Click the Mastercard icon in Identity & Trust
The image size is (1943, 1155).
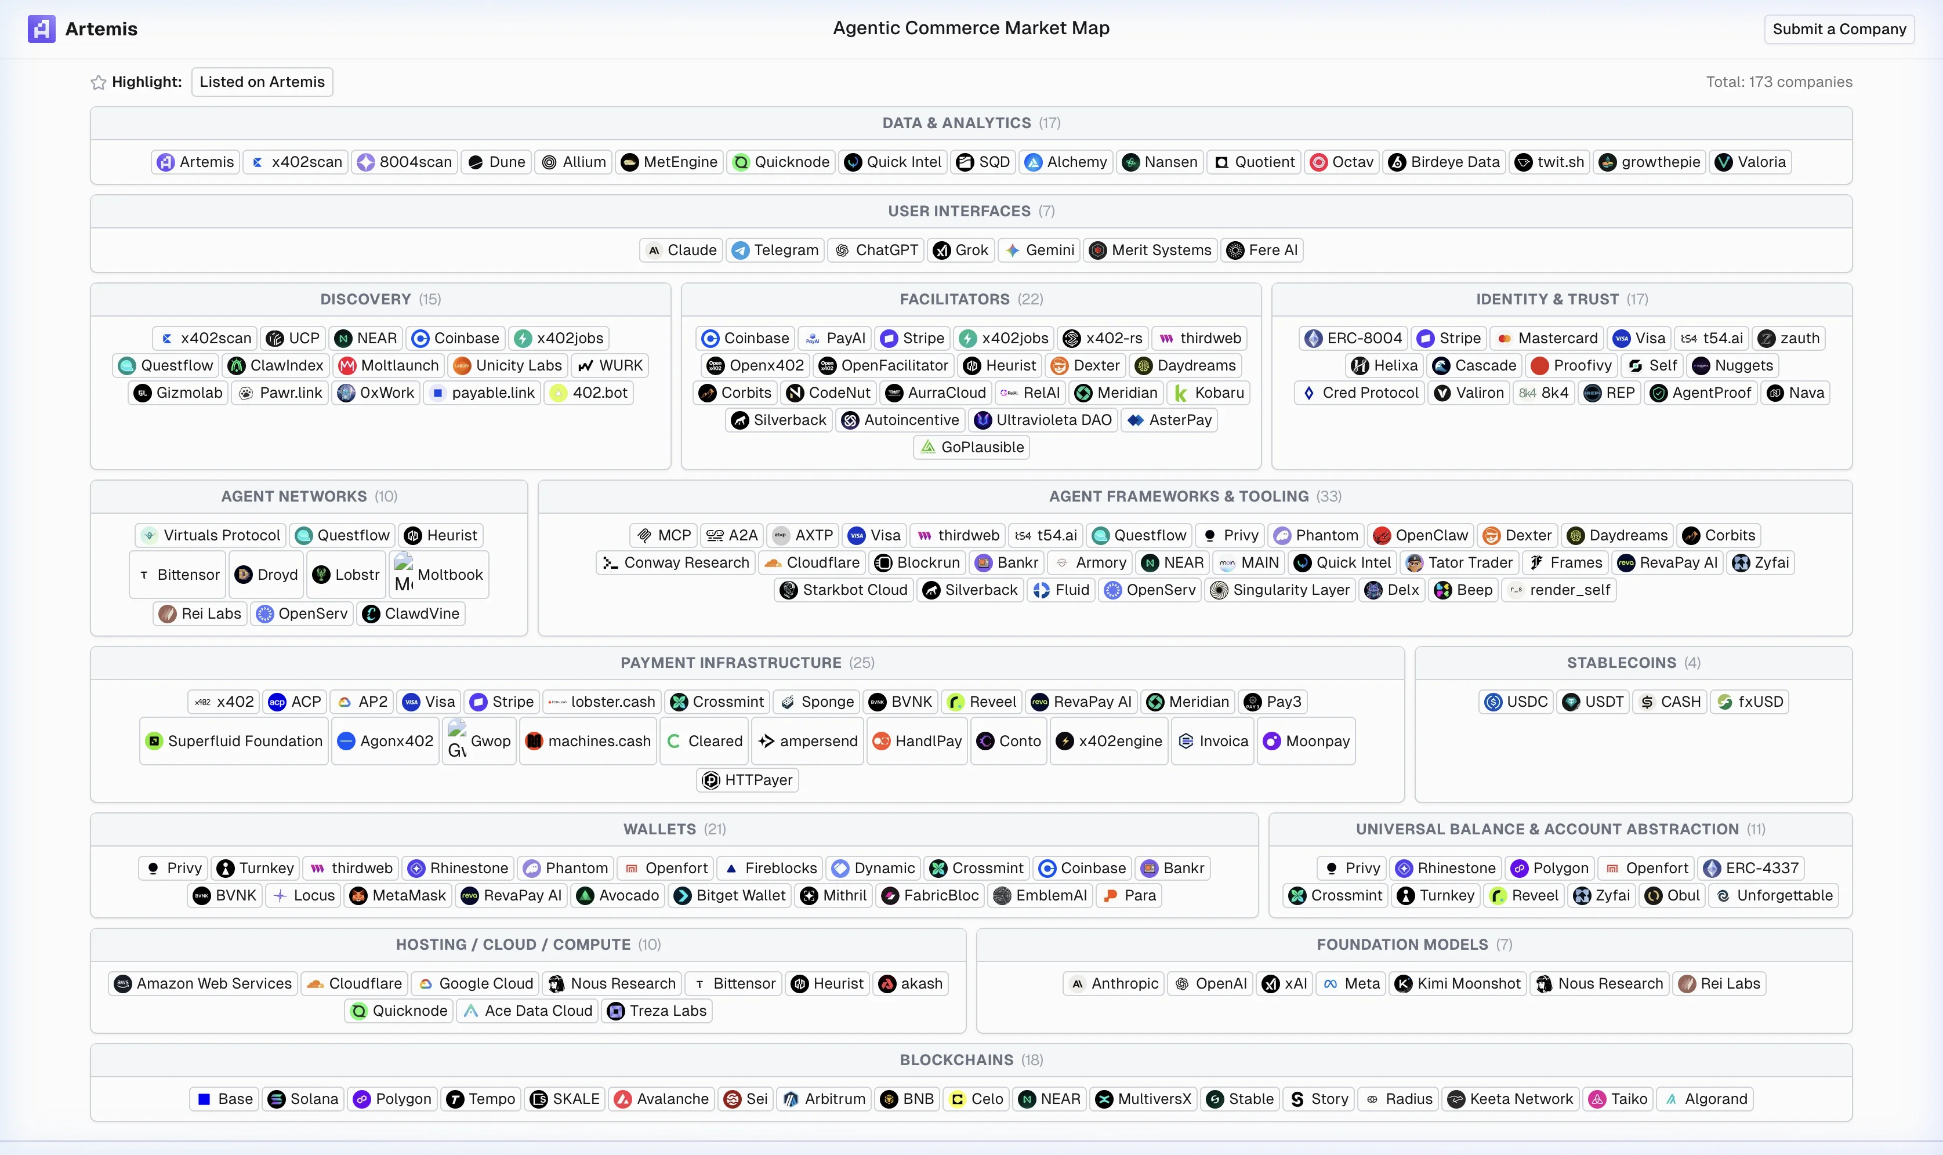(1504, 339)
